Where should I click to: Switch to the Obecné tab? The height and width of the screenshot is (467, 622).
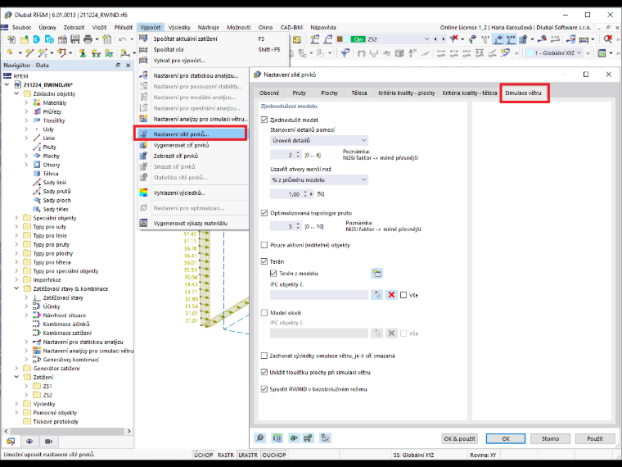point(269,93)
